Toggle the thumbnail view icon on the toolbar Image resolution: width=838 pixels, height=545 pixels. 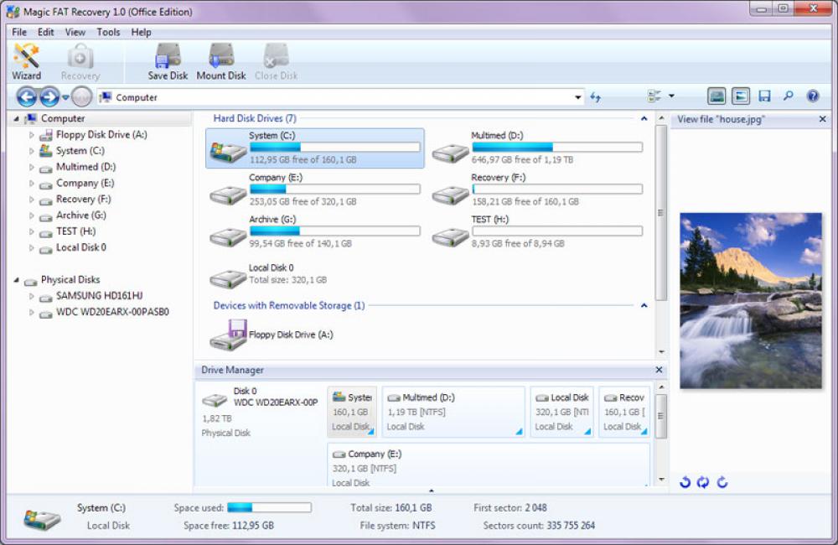[x=716, y=96]
